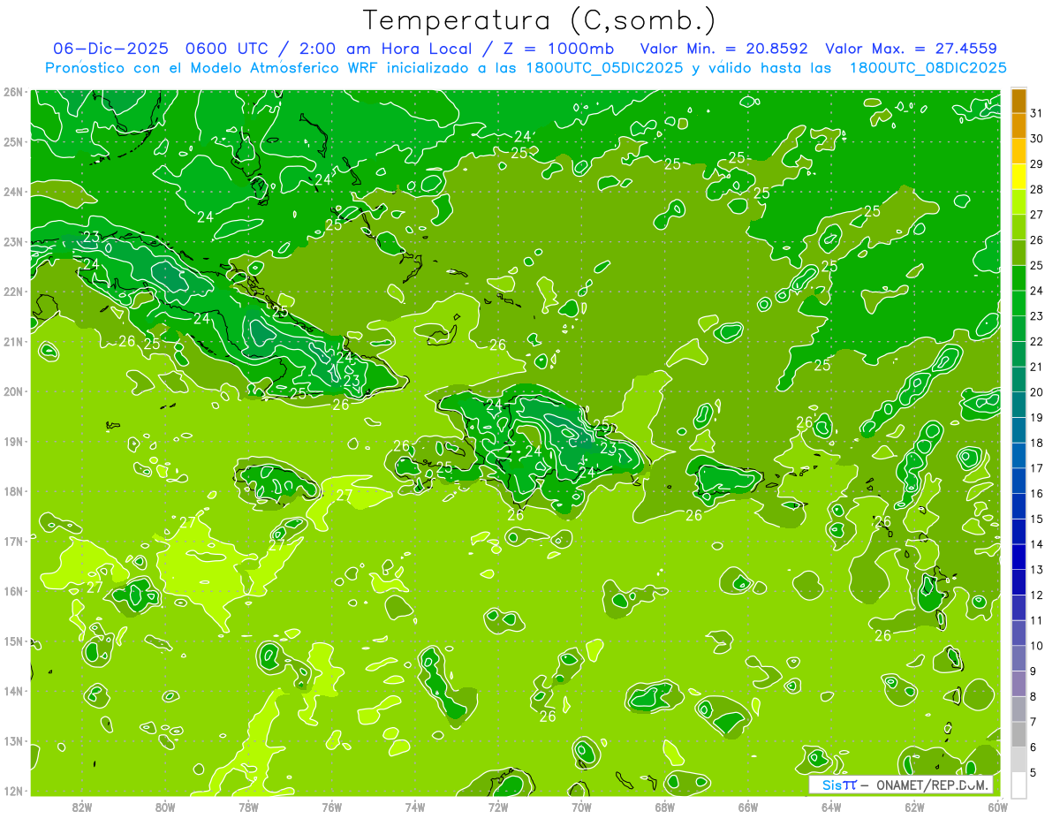Screen dimensions: 1060x819
Task: Click the legend scale number "29"
Action: (x=1036, y=163)
